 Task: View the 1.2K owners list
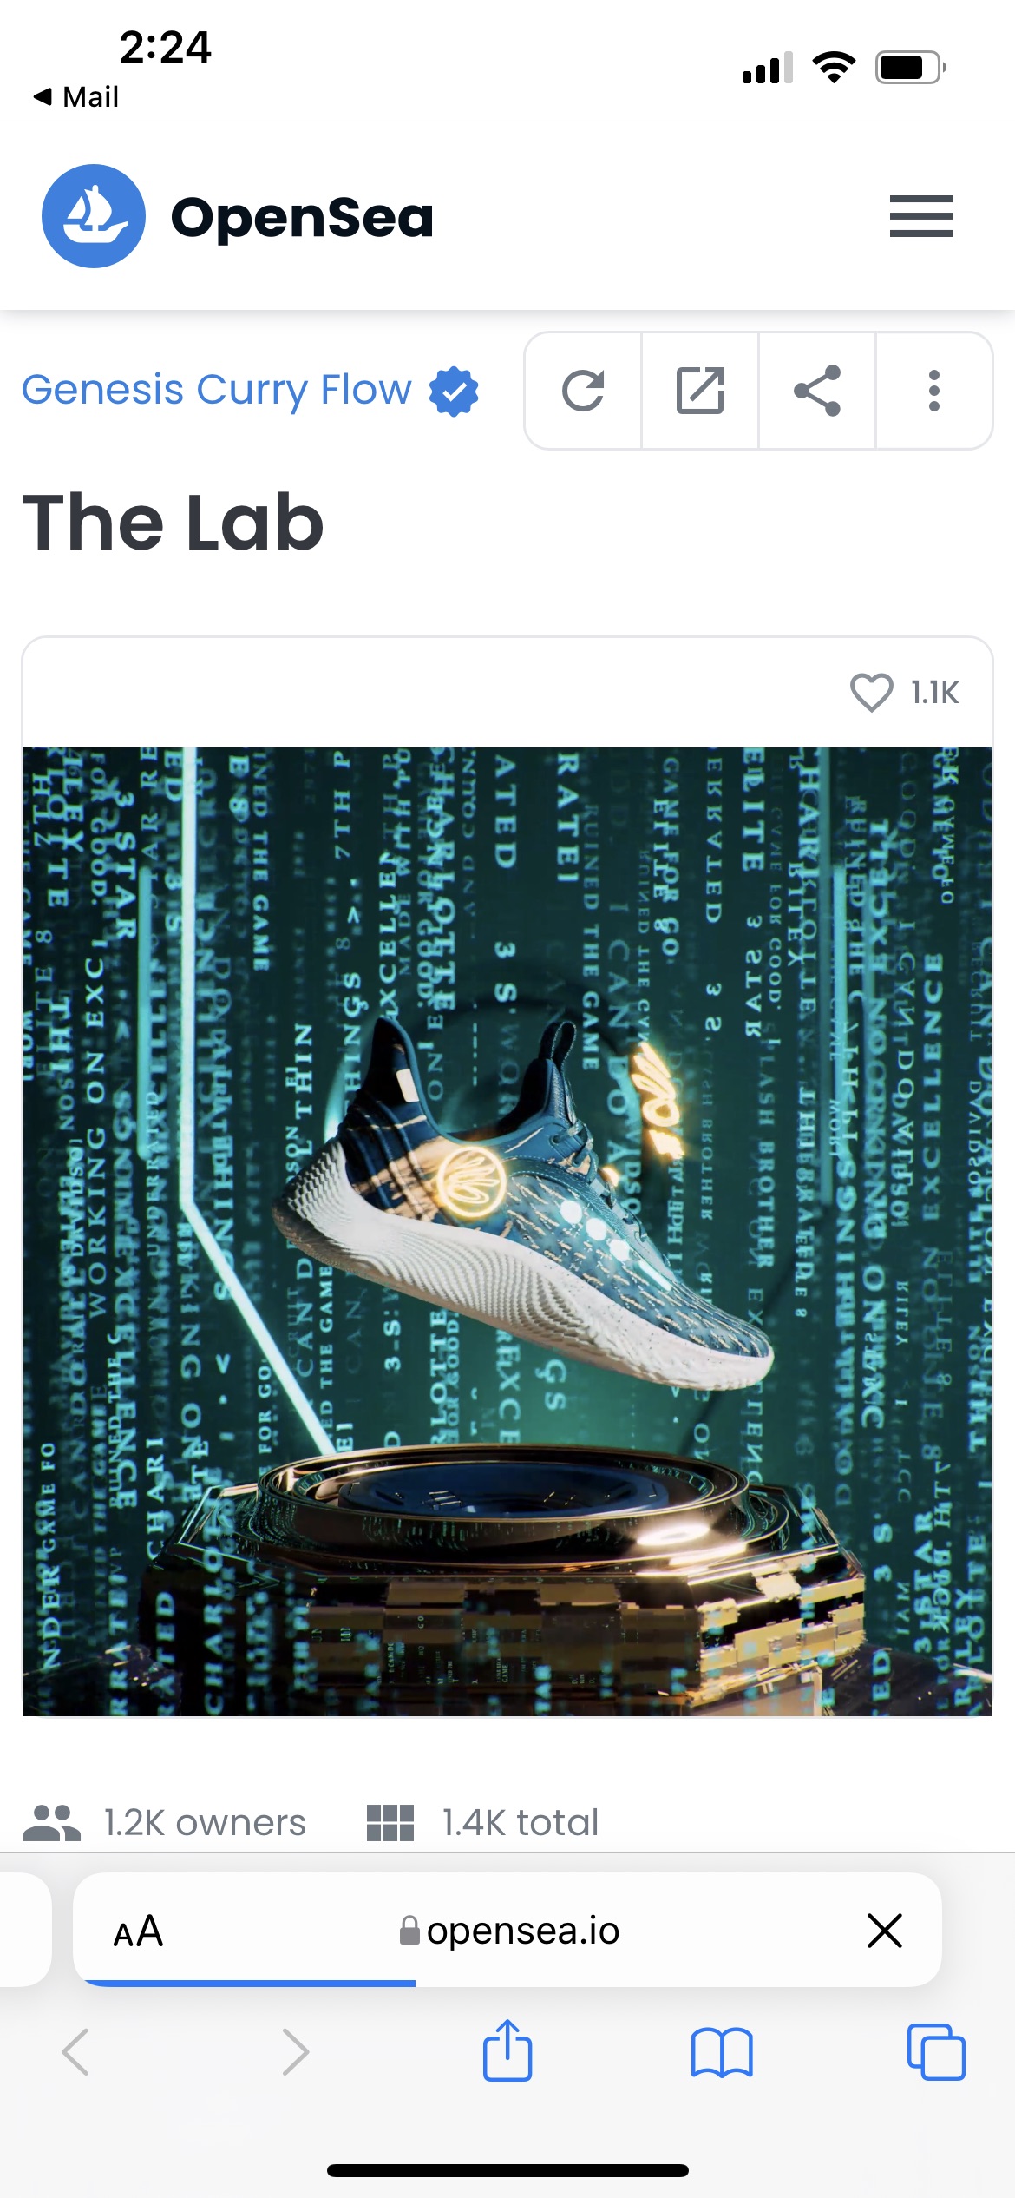tap(165, 1822)
